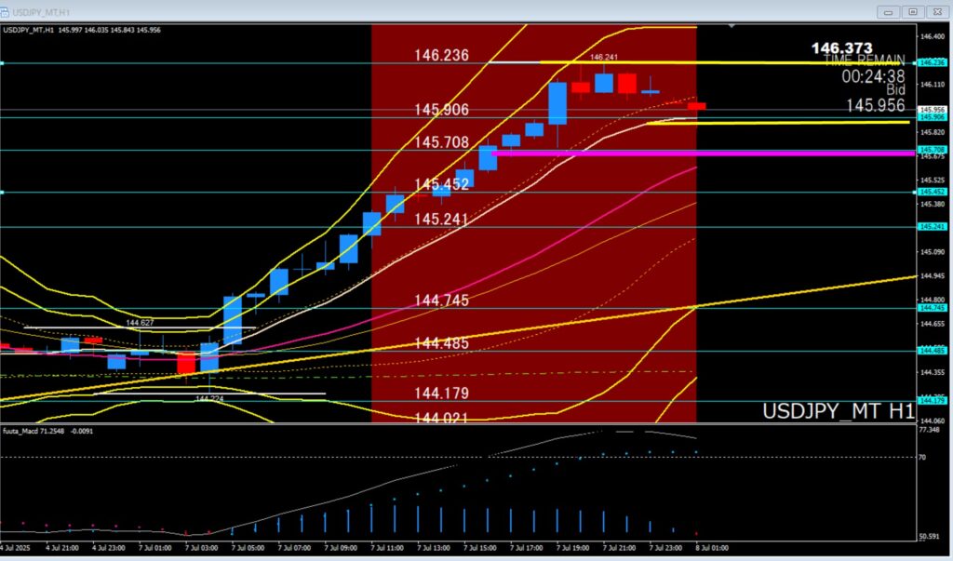Screen dimensions: 953x561
Task: Click the 7 Jul 19:00 label on time axis
Action: 572,548
